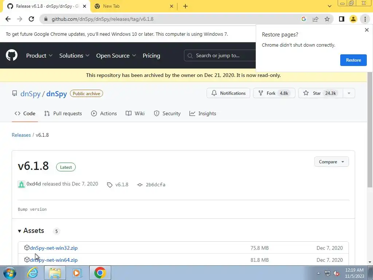Click the tag icon next to v6.1.8
Image resolution: width=373 pixels, height=280 pixels.
click(x=109, y=185)
